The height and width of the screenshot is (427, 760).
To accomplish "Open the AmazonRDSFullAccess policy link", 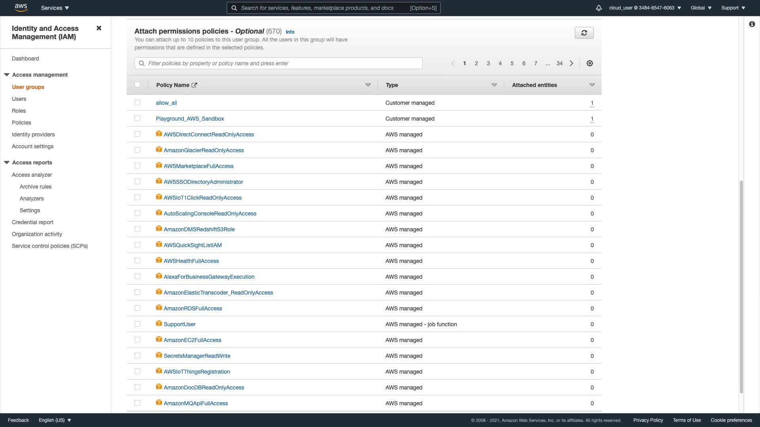I will click(193, 308).
